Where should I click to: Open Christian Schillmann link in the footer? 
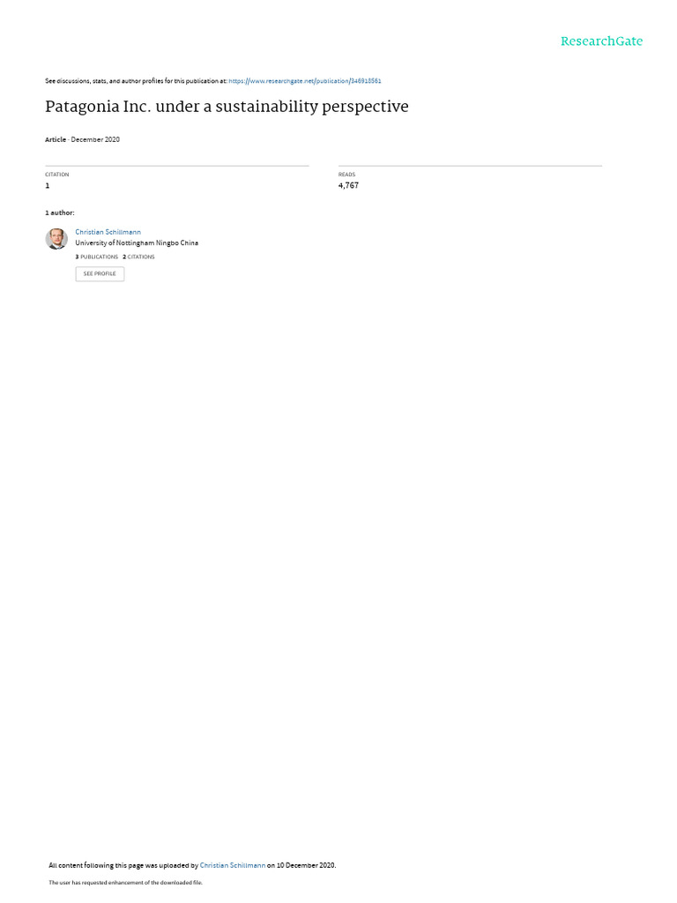point(233,865)
